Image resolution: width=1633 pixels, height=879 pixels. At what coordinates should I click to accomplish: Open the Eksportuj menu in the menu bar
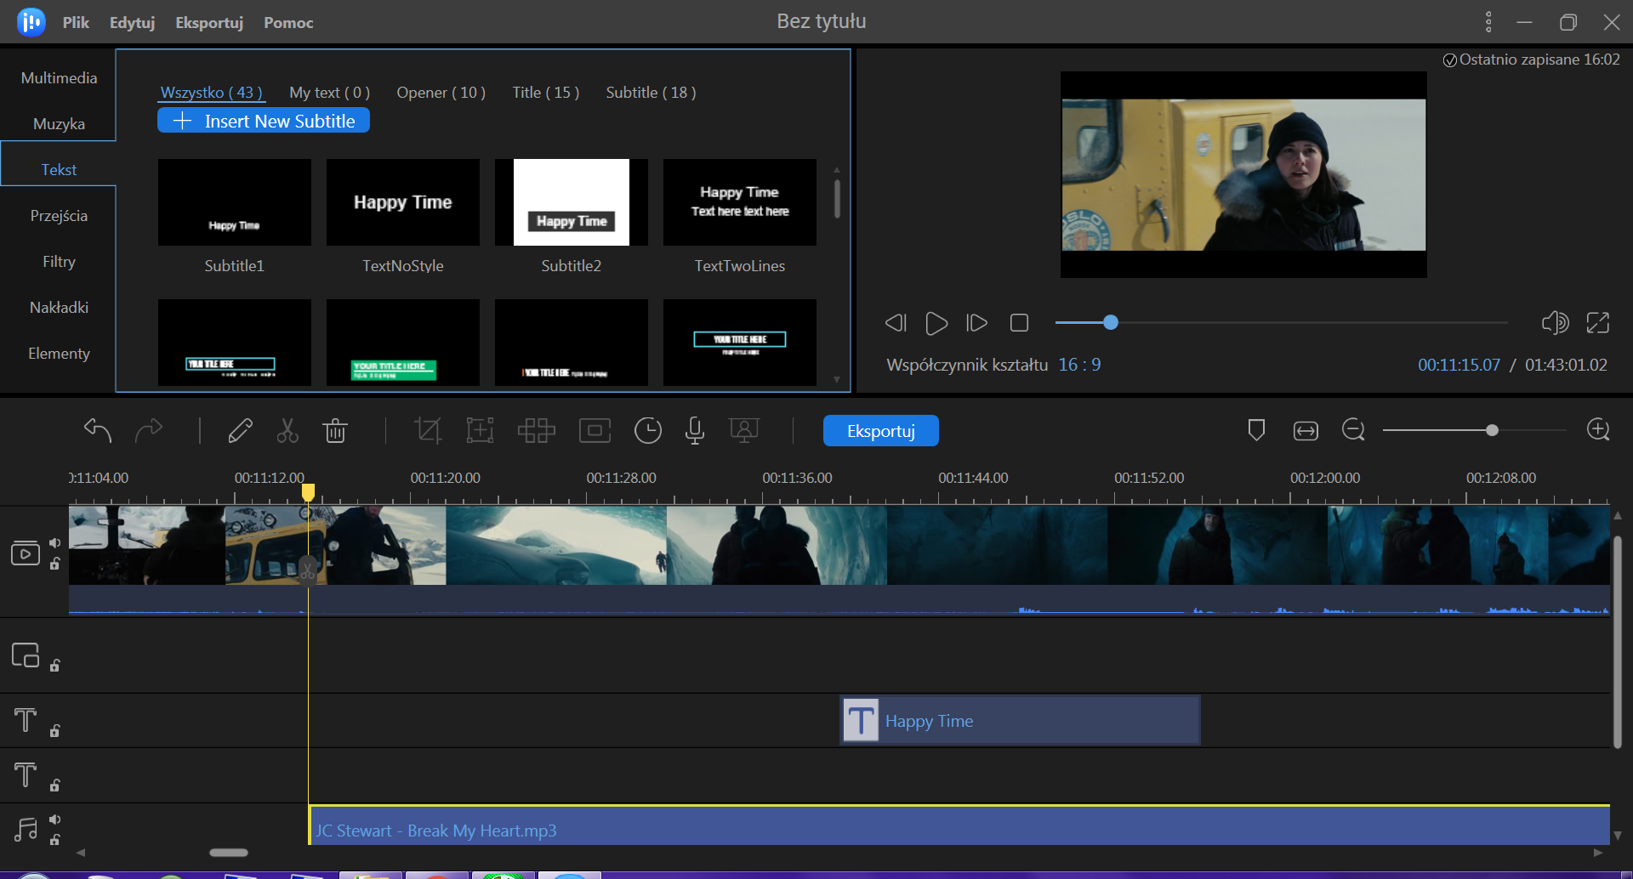coord(209,23)
